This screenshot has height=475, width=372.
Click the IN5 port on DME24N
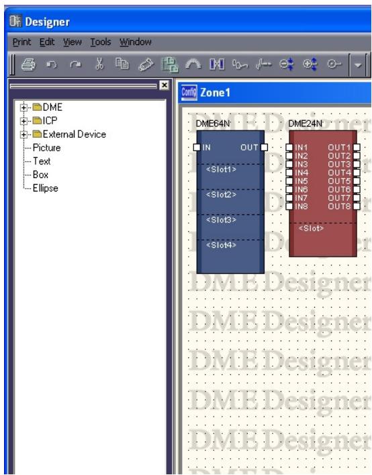[x=289, y=181]
